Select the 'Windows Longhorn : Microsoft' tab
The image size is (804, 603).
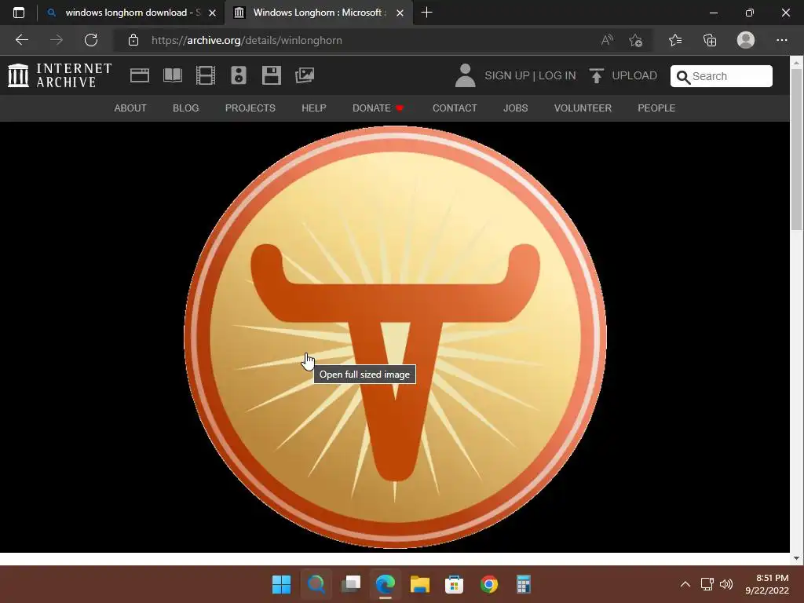(318, 13)
